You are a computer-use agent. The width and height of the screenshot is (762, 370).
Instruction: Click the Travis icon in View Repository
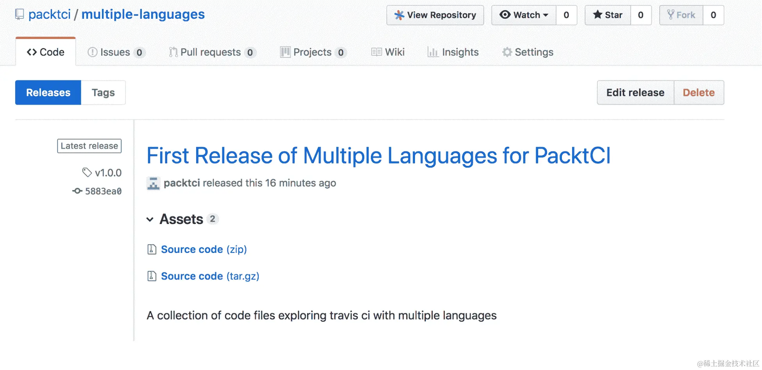pos(399,15)
